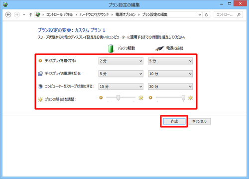Viewport: 249px width, 179px height.
Task: Open plugged-in display off dropdown 10 分
Action: tap(170, 74)
